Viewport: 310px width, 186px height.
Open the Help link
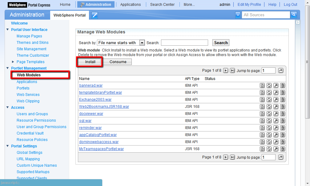pos(272,5)
